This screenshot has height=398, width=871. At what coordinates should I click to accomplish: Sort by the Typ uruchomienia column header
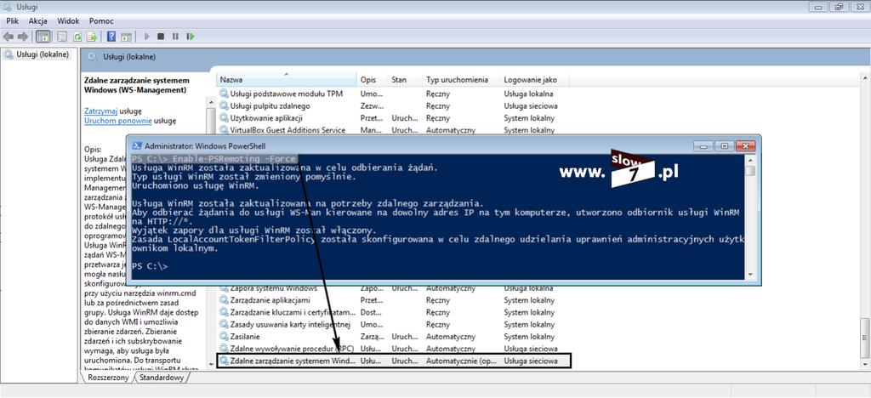click(461, 80)
